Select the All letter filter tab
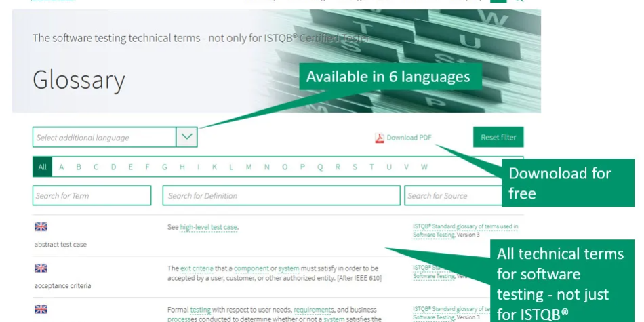Image resolution: width=644 pixels, height=322 pixels. click(42, 167)
